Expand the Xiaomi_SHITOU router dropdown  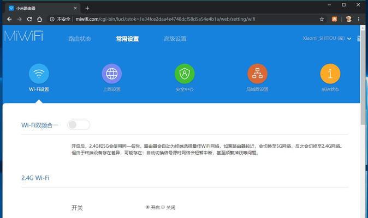click(x=327, y=38)
